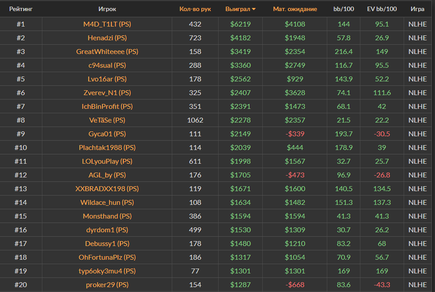
Task: Open Wildace_hun (PS) player profile
Action: [107, 202]
